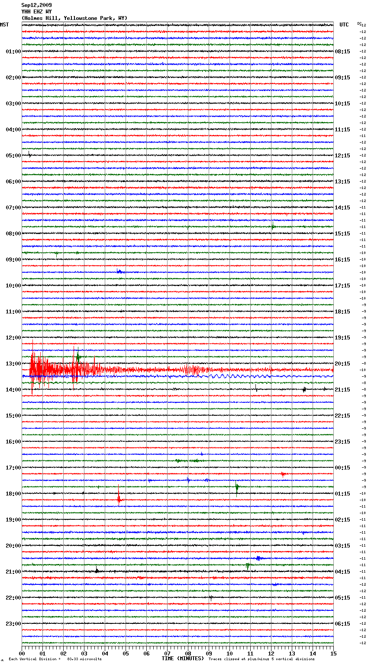Screen dimensions: 368x665
Task: Click the 00 minute axis tick label
Action: click(22, 653)
